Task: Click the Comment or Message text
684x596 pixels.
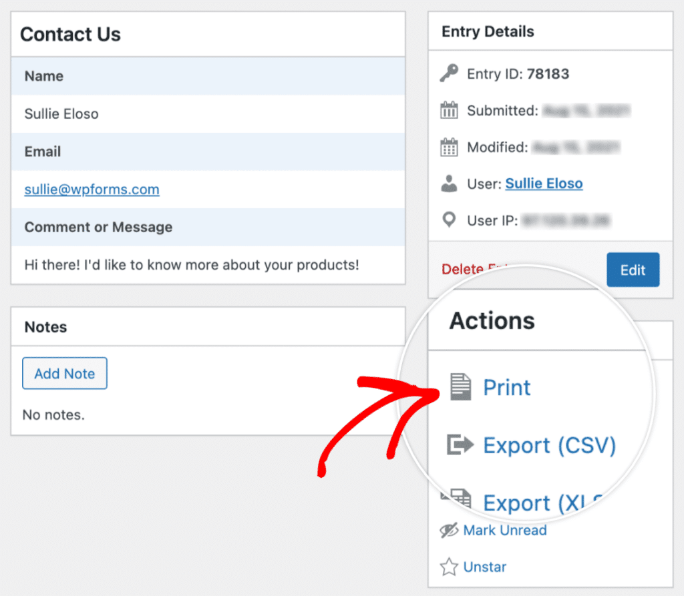Action: (x=98, y=228)
